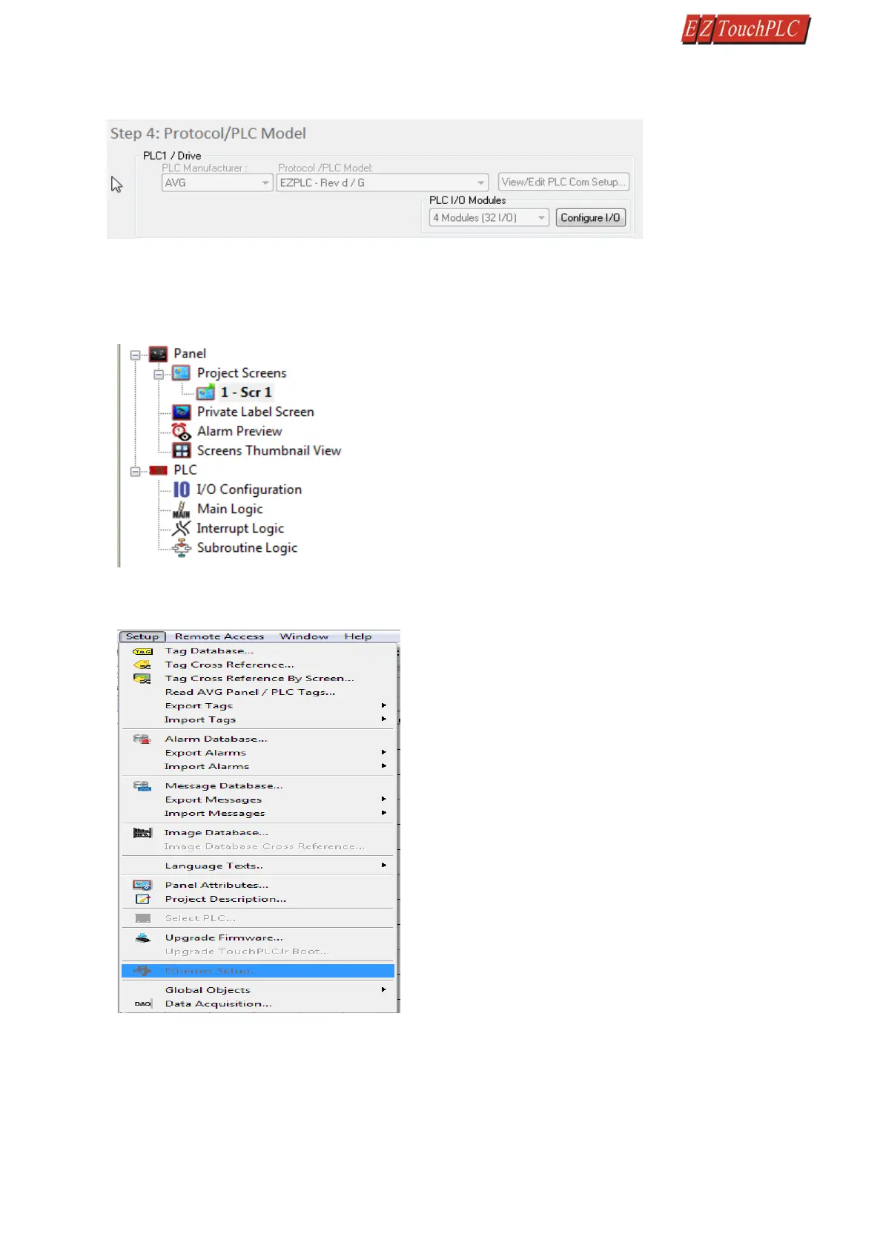Screen dimensions: 883x1249
Task: Open the I/O Configuration IO icon
Action: tap(181, 490)
